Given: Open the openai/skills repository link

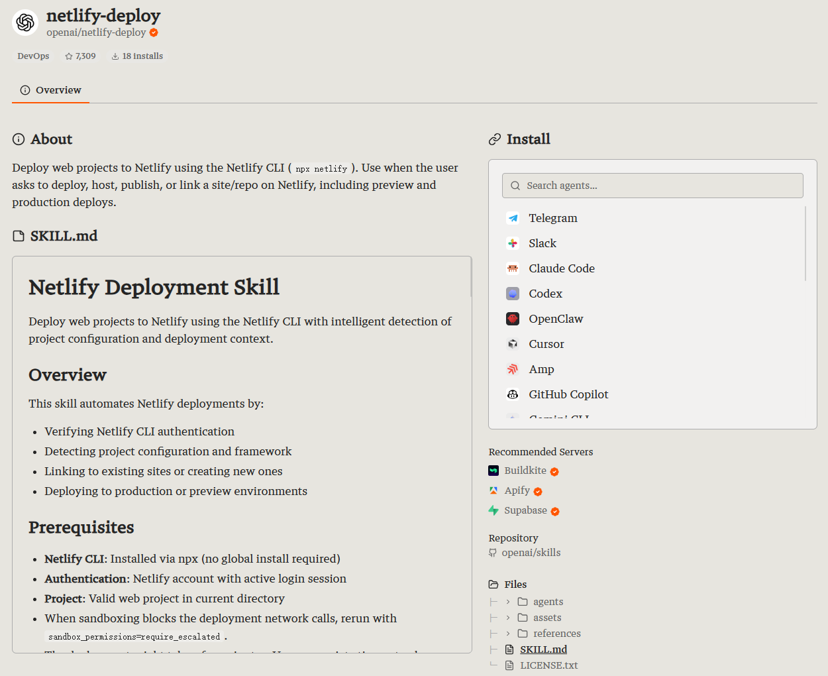Looking at the screenshot, I should (531, 553).
